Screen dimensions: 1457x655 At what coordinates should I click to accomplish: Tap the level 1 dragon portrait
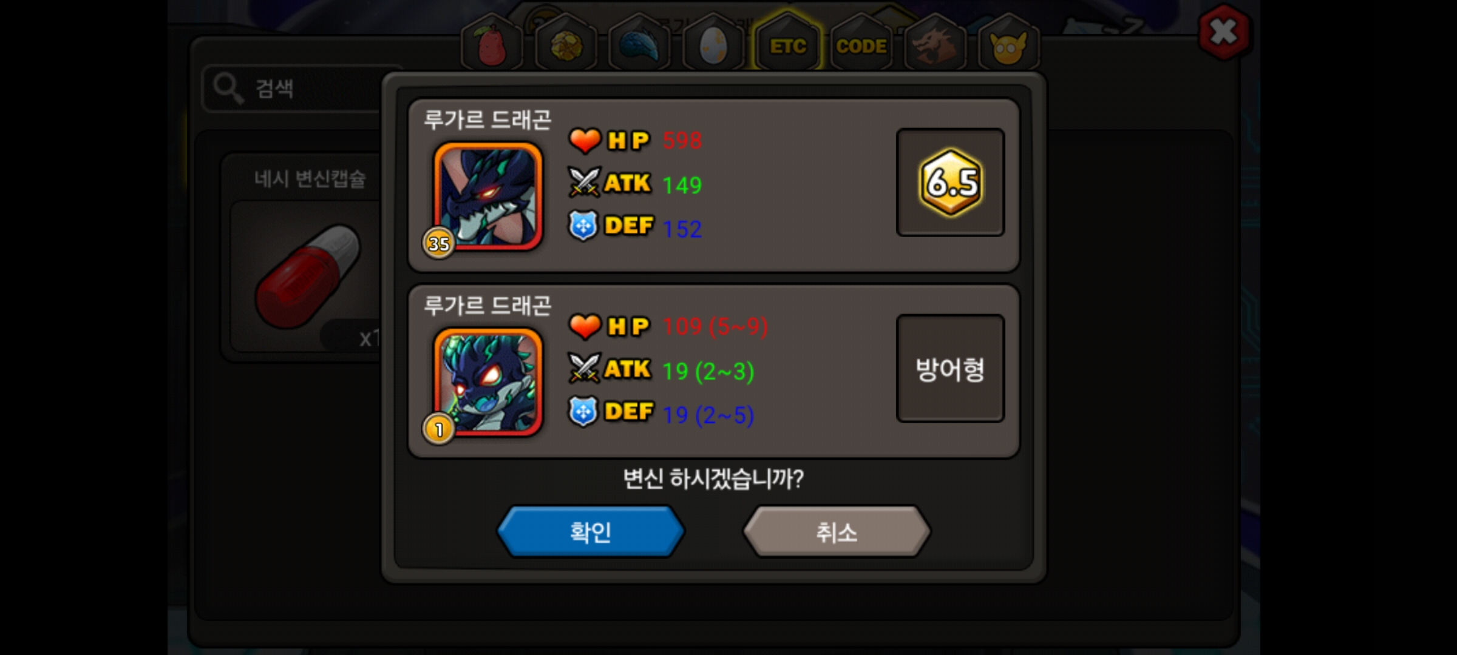pos(487,382)
